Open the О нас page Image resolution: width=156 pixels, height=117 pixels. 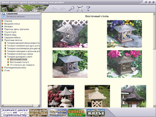click(7, 71)
